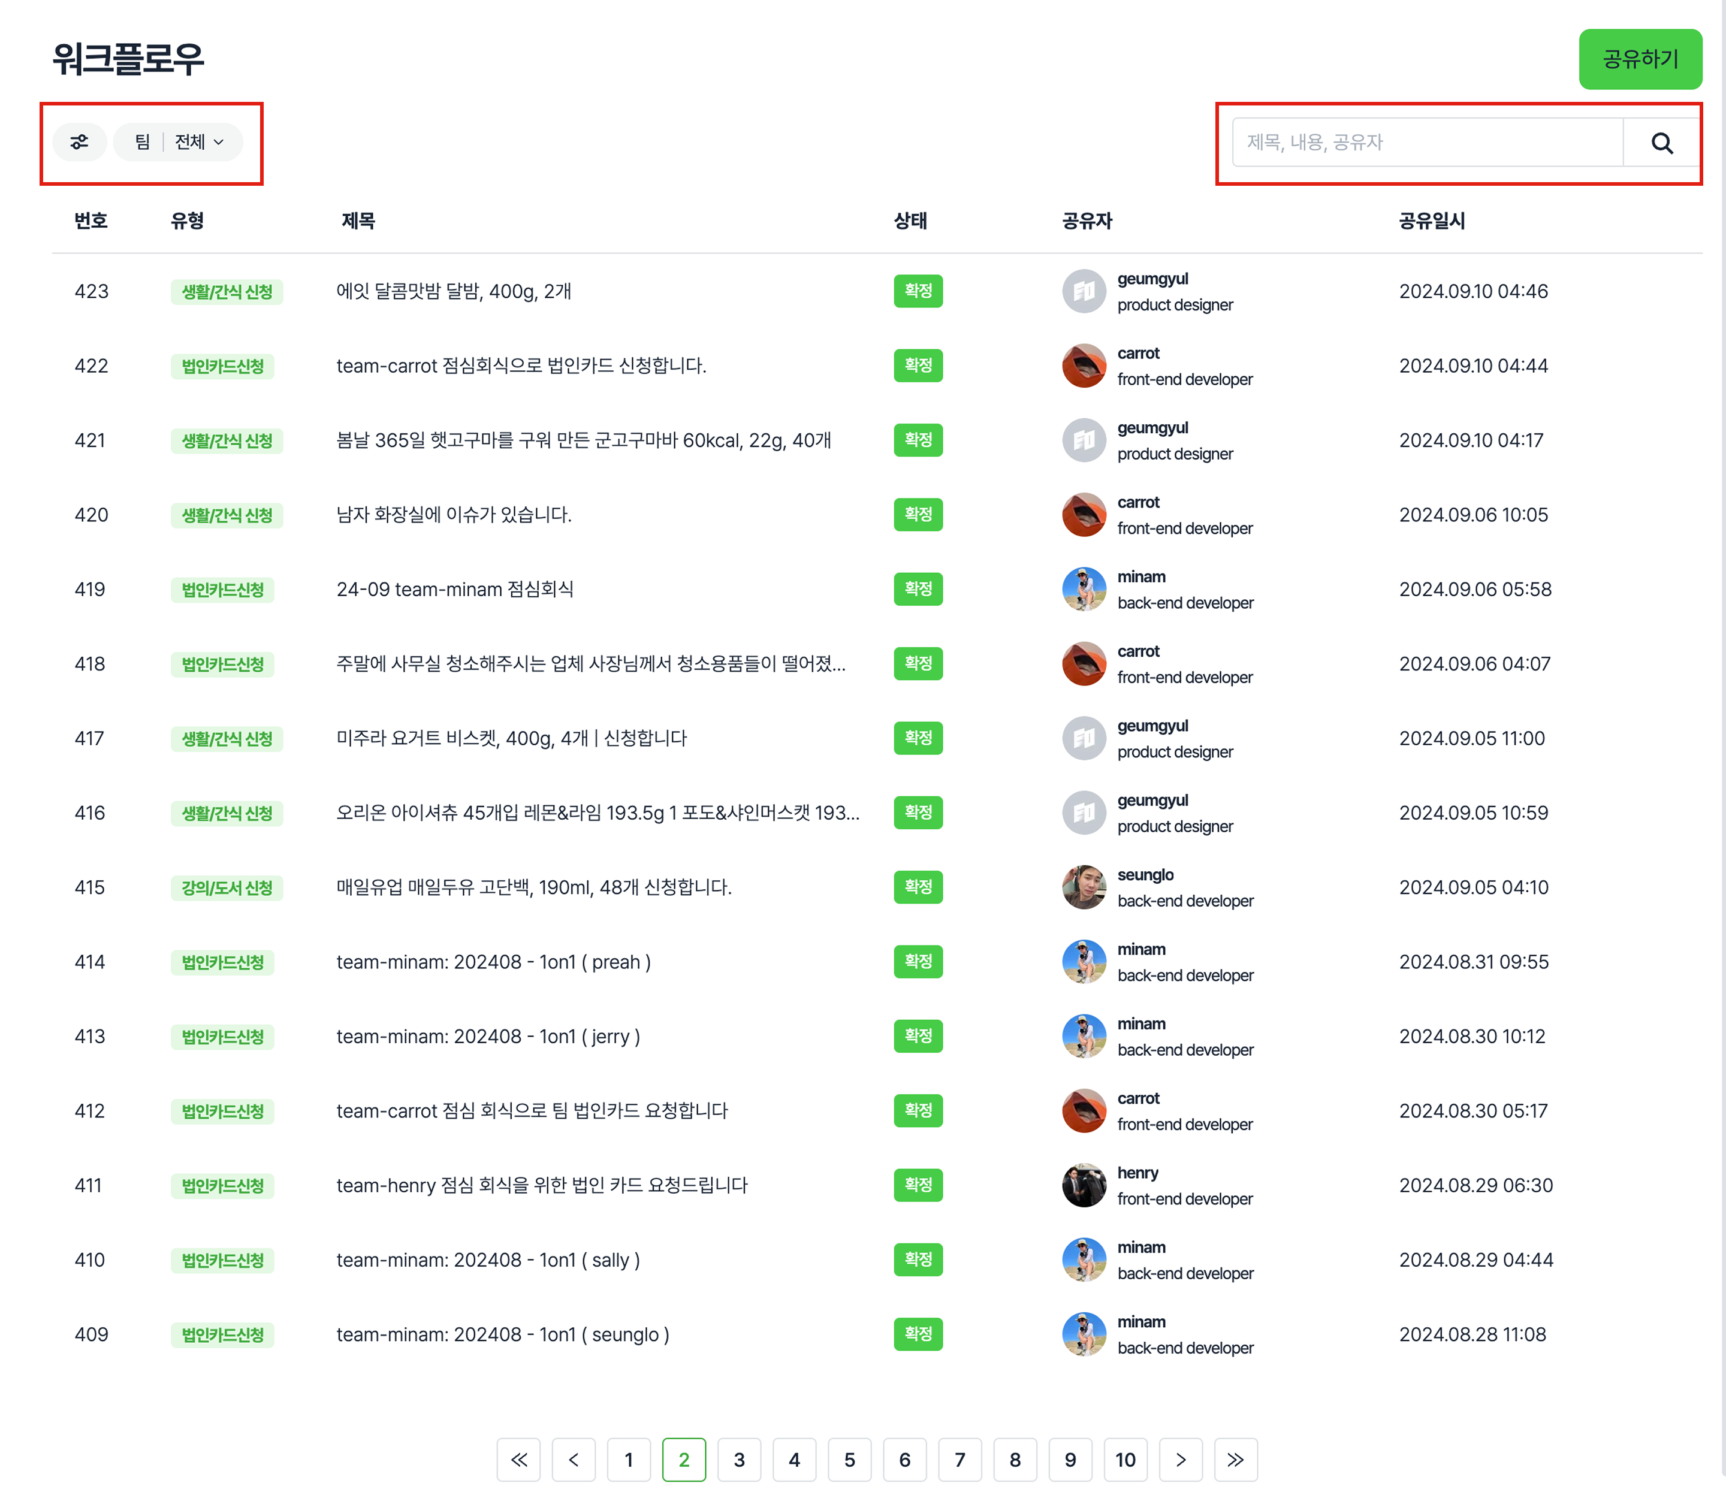
Task: Go to first page double-chevron
Action: [x=519, y=1460]
